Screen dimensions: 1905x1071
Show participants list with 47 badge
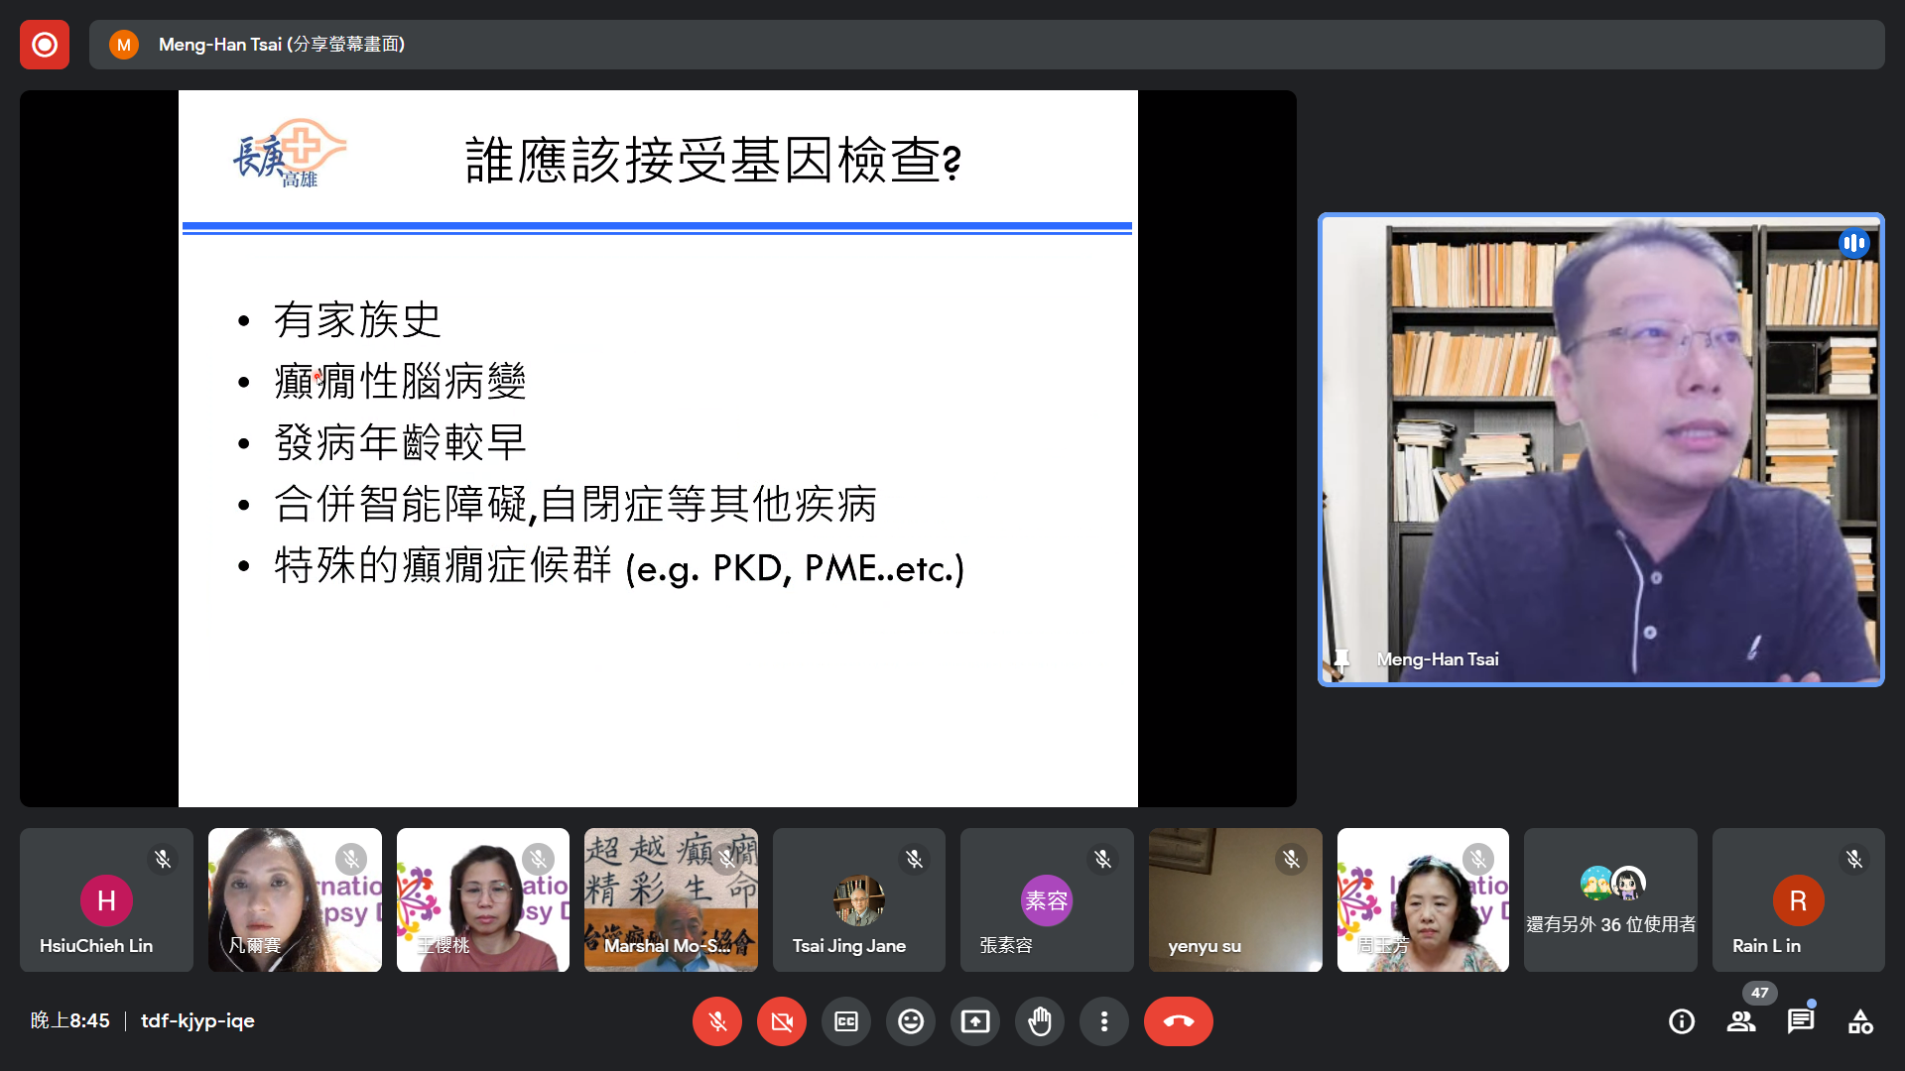[1741, 1021]
